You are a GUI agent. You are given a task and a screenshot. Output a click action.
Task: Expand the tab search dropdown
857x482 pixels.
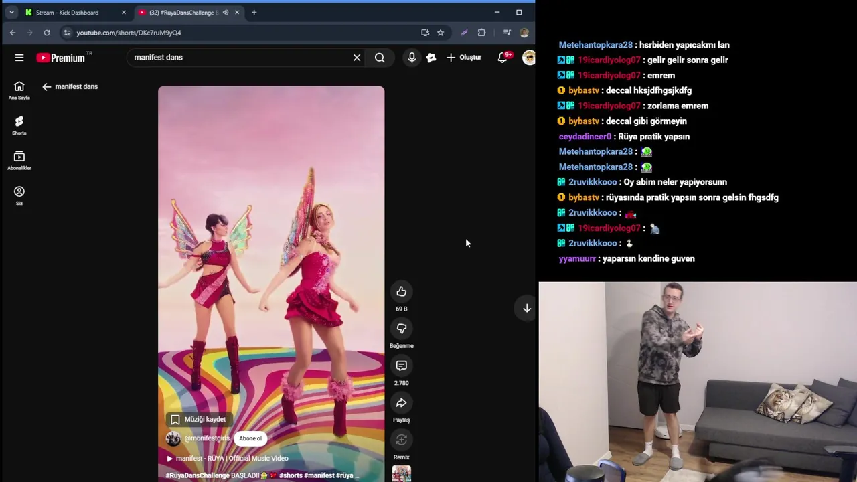[11, 13]
